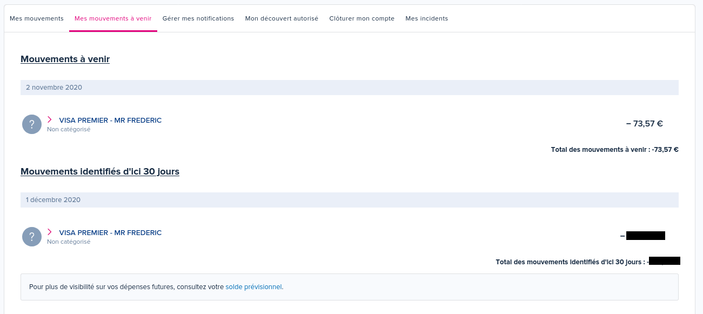This screenshot has width=703, height=314.
Task: Go to the Mon découvert autorisé tab
Action: tap(282, 18)
